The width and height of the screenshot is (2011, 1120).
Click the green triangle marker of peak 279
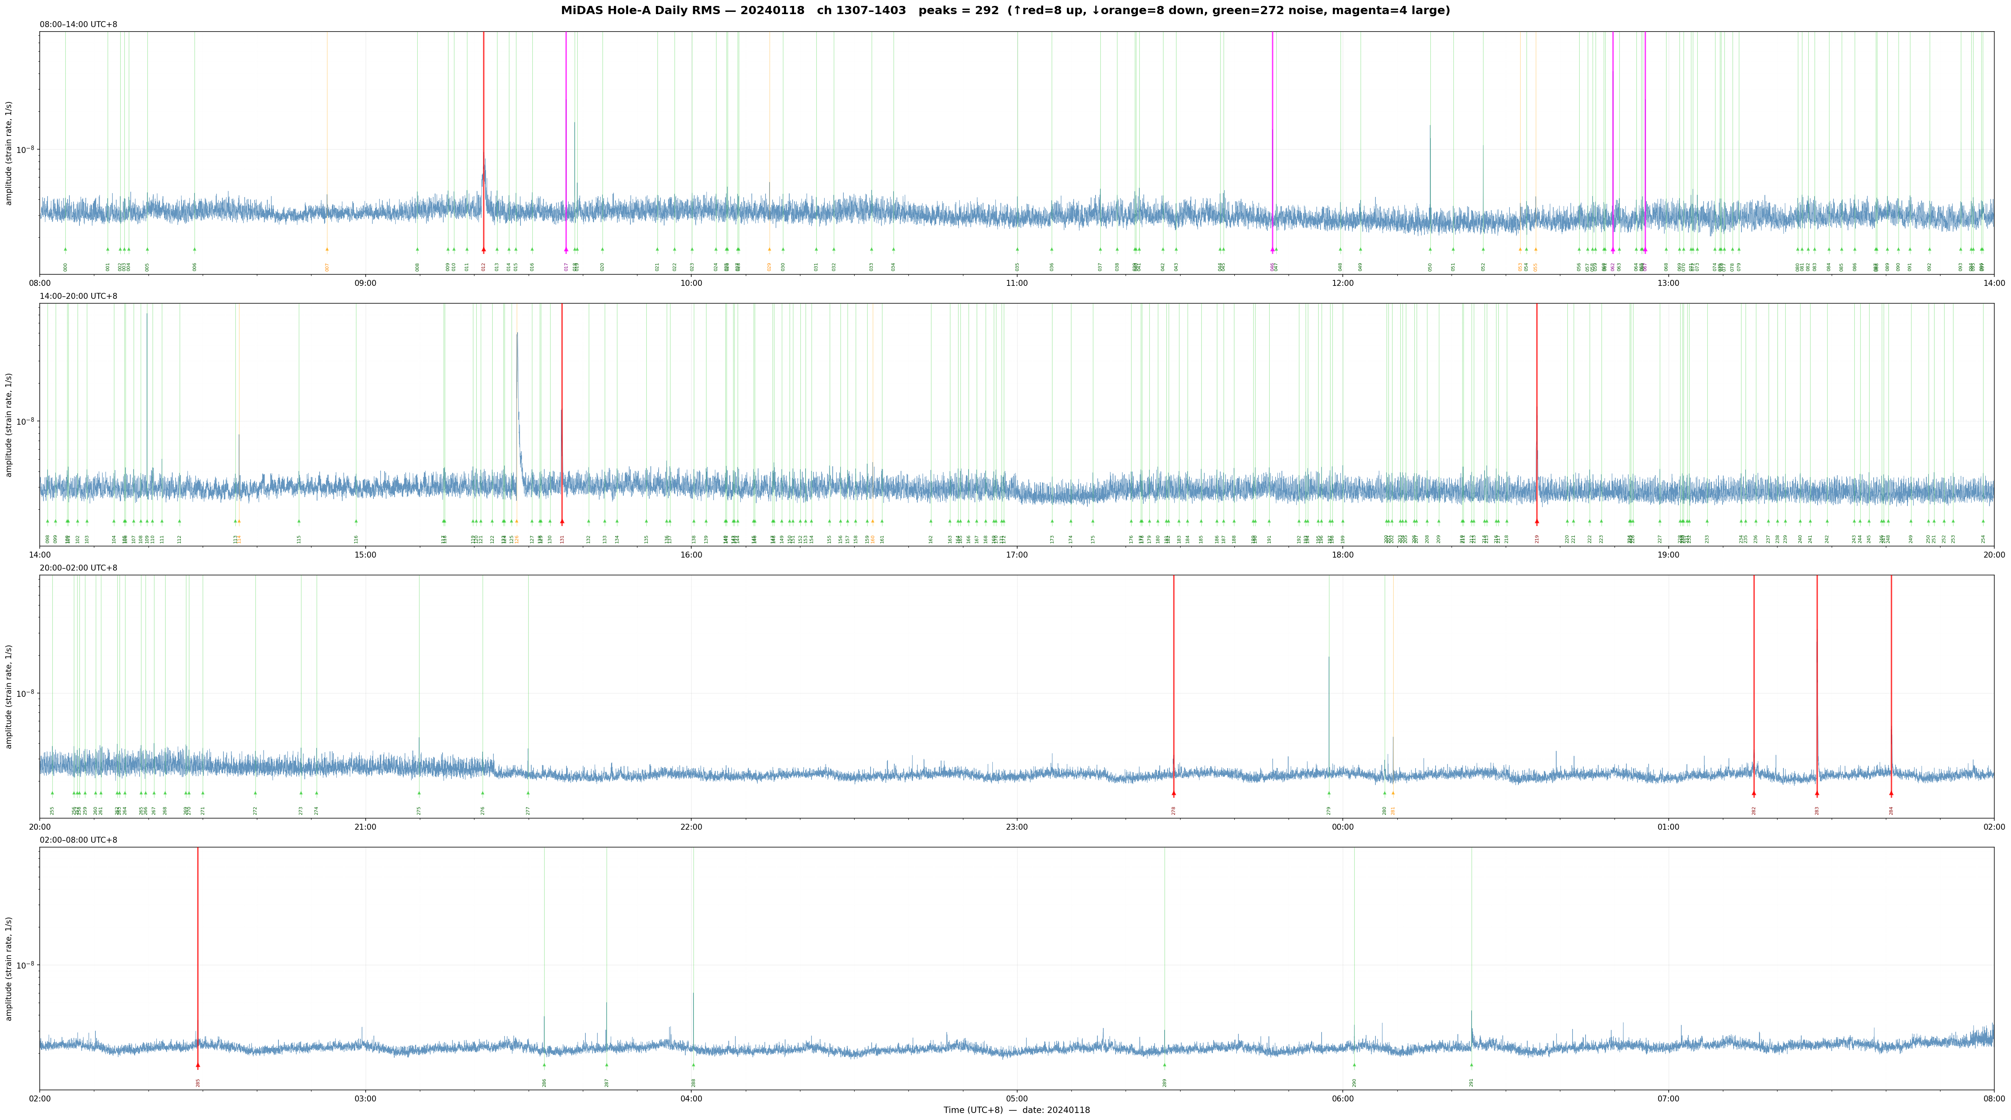pos(1329,793)
